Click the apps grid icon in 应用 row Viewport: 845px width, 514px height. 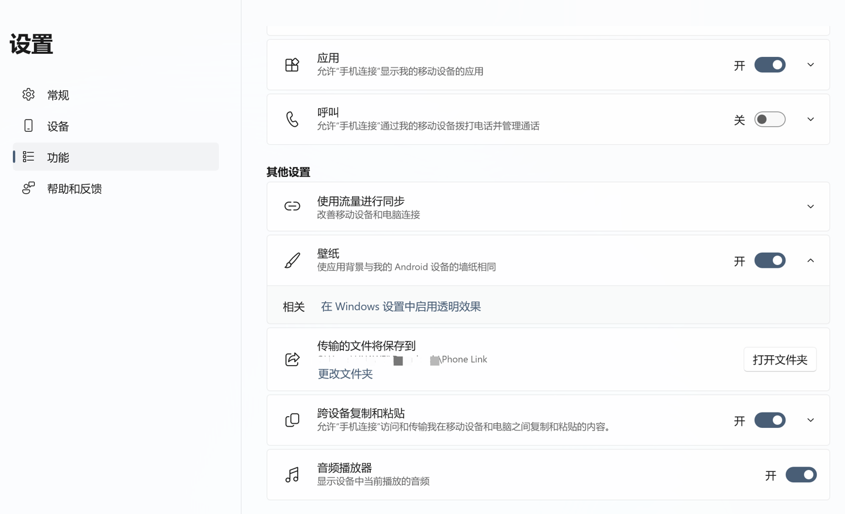click(292, 64)
